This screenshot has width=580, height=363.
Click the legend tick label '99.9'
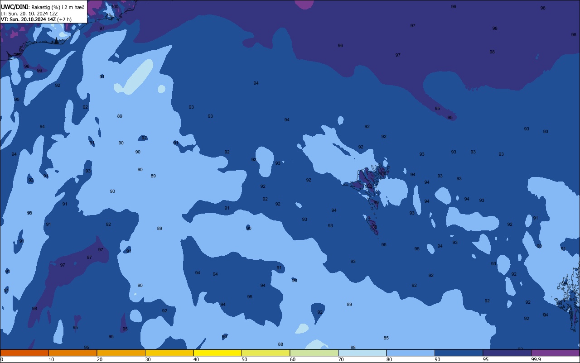pyautogui.click(x=536, y=359)
